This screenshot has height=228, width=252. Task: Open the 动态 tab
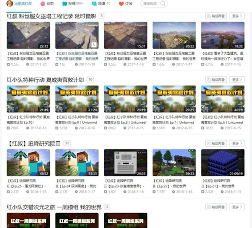pyautogui.click(x=47, y=3)
